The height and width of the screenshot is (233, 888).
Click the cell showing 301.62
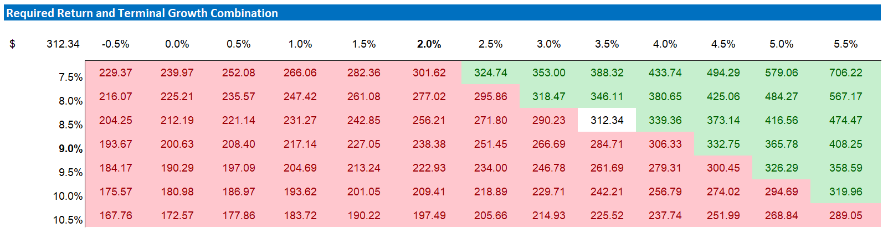(x=429, y=73)
